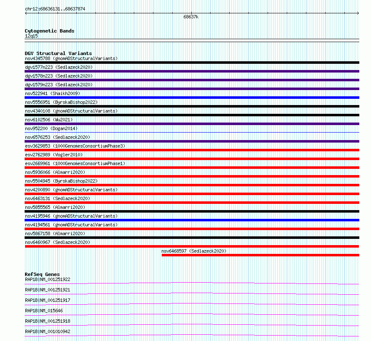Open nsv4340108 gnomADStructuralVariants label
Screen dimensions: 371x341
pos(71,111)
